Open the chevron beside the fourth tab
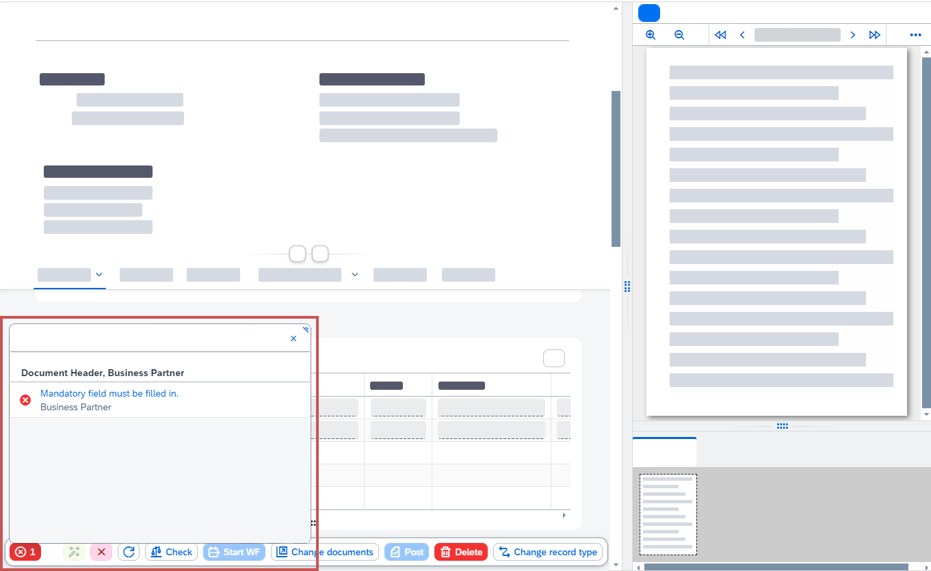This screenshot has width=931, height=571. click(x=354, y=275)
